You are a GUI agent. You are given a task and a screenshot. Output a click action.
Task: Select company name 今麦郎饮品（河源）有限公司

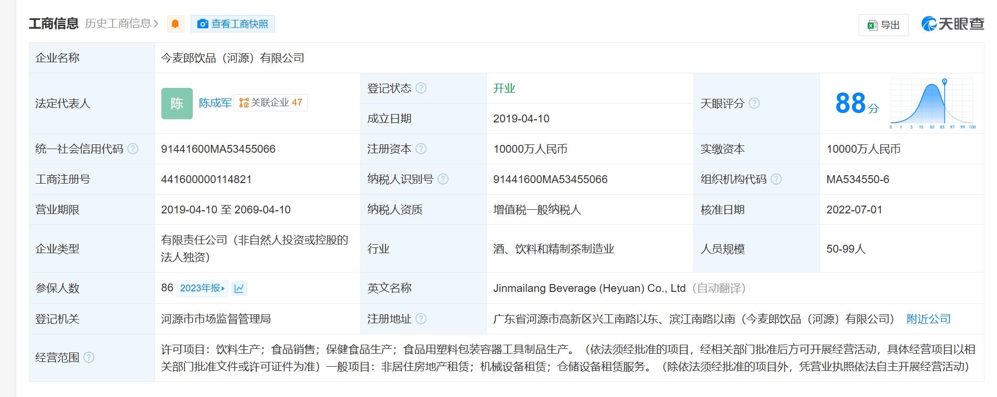coord(233,58)
